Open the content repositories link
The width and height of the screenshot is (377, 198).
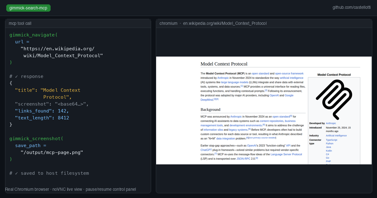point(271,121)
